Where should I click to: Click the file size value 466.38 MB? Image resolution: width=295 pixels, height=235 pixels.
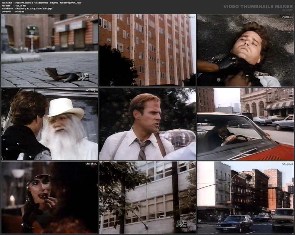pos(21,6)
